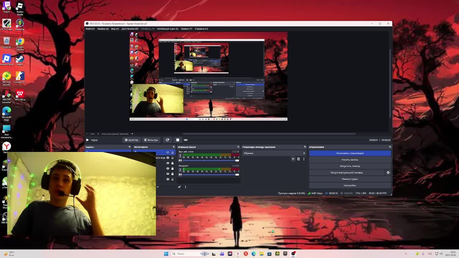This screenshot has height=258, width=459.
Task: Open advanced audio properties gears icon
Action: pyautogui.click(x=180, y=187)
